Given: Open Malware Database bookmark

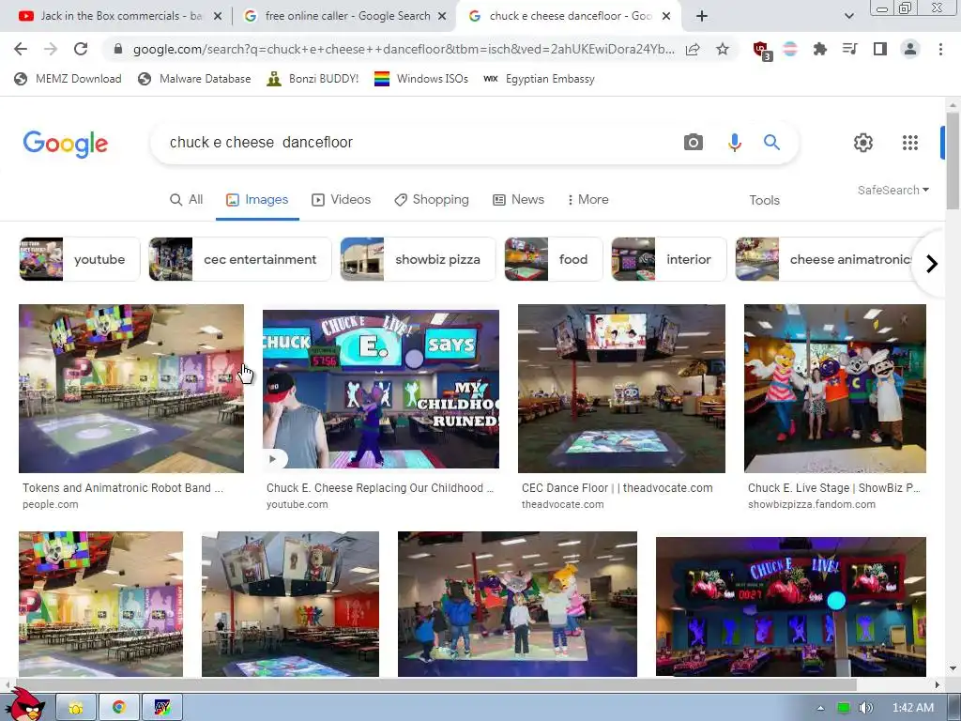Looking at the screenshot, I should (x=194, y=79).
